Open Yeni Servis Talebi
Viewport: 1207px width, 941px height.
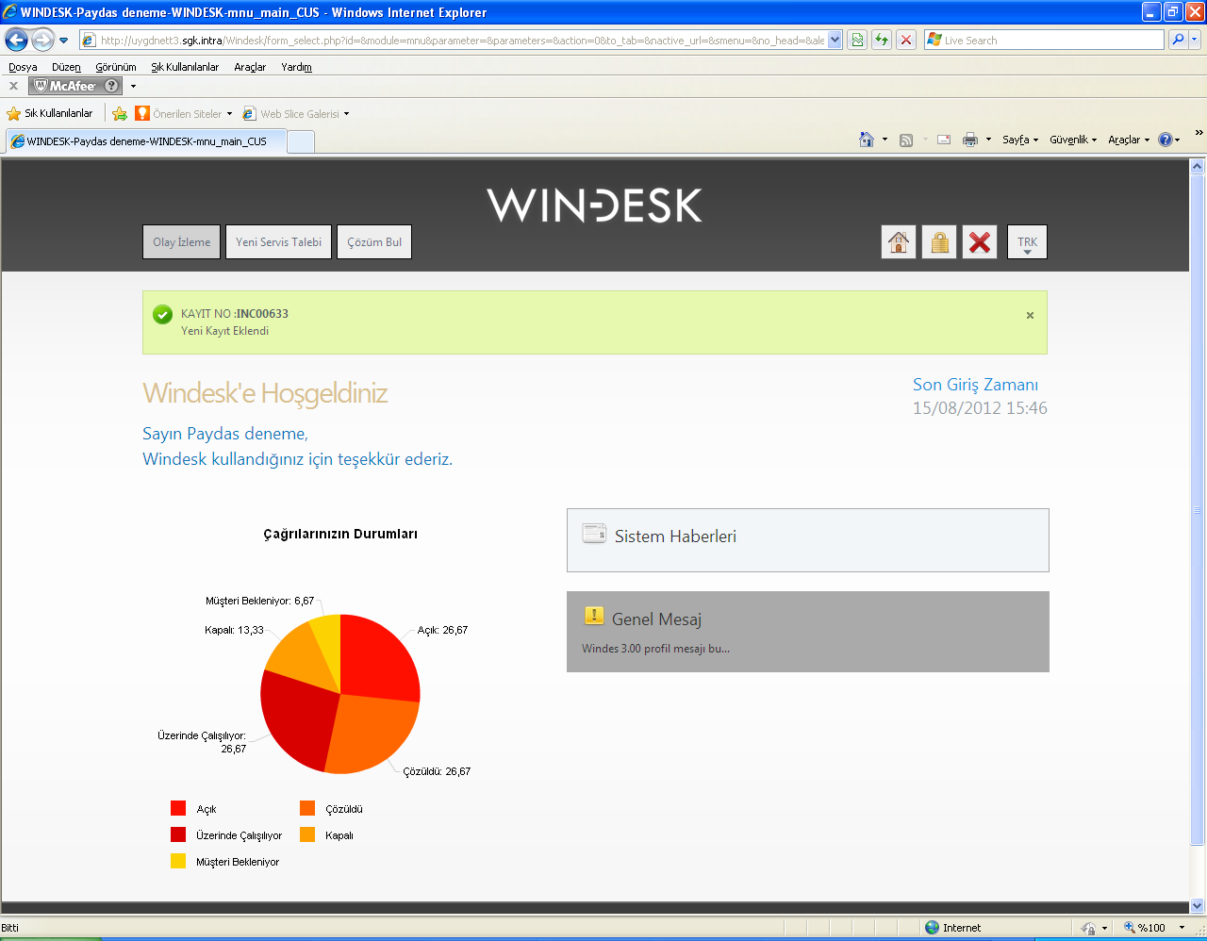[x=278, y=242]
